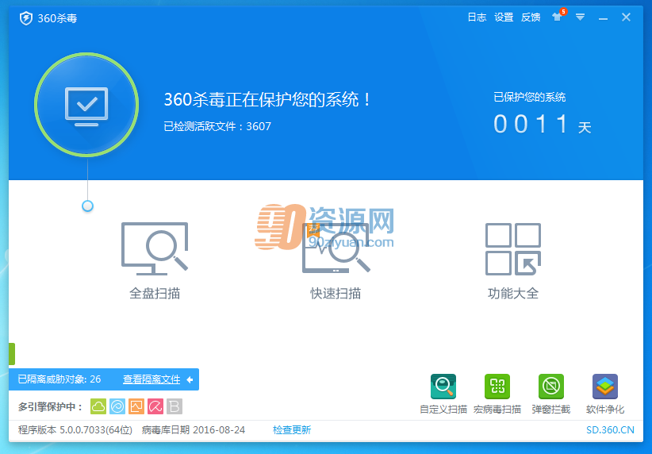Toggle the green cloud engine icon
Image resolution: width=652 pixels, height=454 pixels.
coord(98,406)
